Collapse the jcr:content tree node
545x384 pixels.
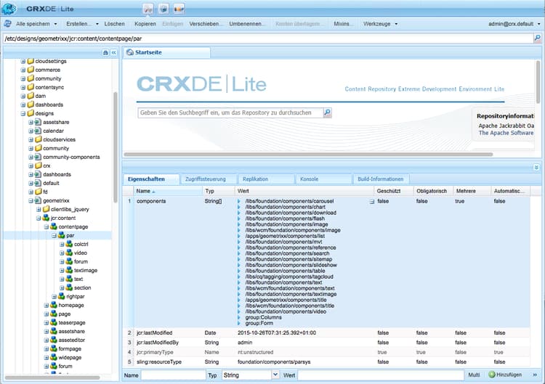39,218
